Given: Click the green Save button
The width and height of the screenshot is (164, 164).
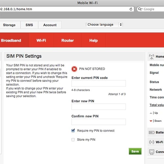Looking at the screenshot, I should [135, 151].
